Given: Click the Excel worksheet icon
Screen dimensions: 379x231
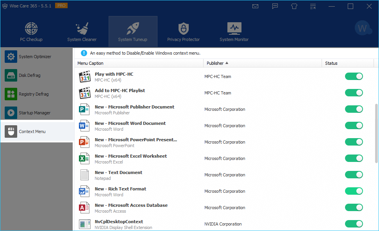Looking at the screenshot, I should click(84, 158).
